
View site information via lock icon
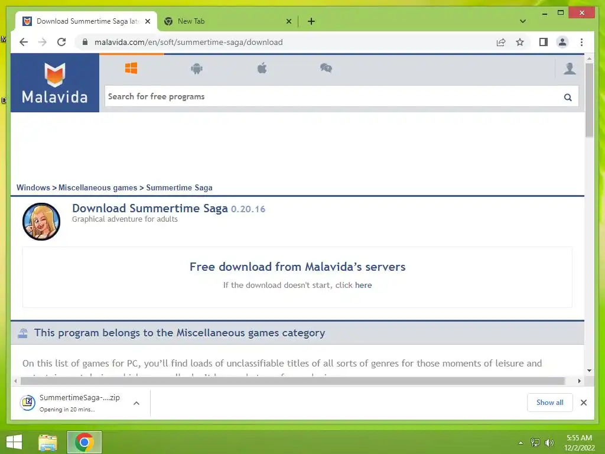[x=85, y=42]
